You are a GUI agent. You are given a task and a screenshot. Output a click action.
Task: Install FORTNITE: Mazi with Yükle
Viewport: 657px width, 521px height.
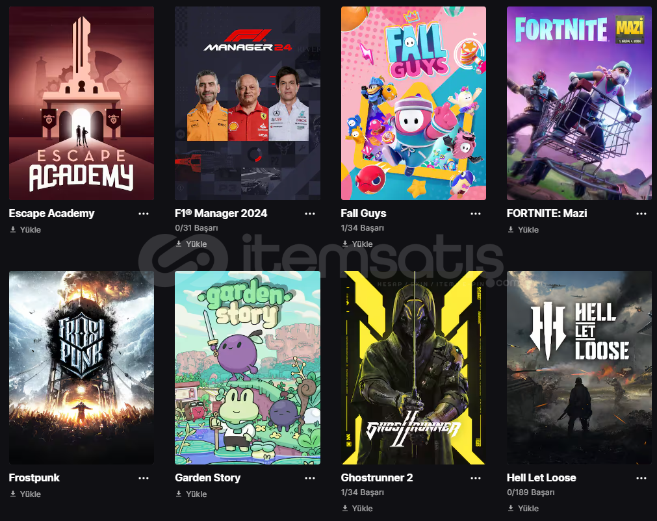(x=523, y=229)
